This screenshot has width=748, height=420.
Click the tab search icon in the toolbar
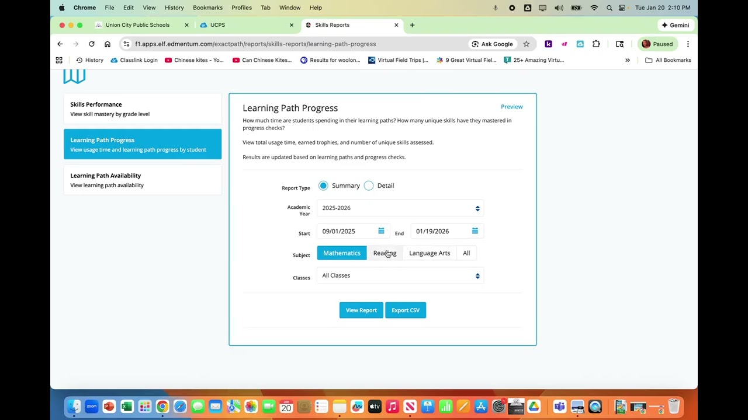(619, 44)
